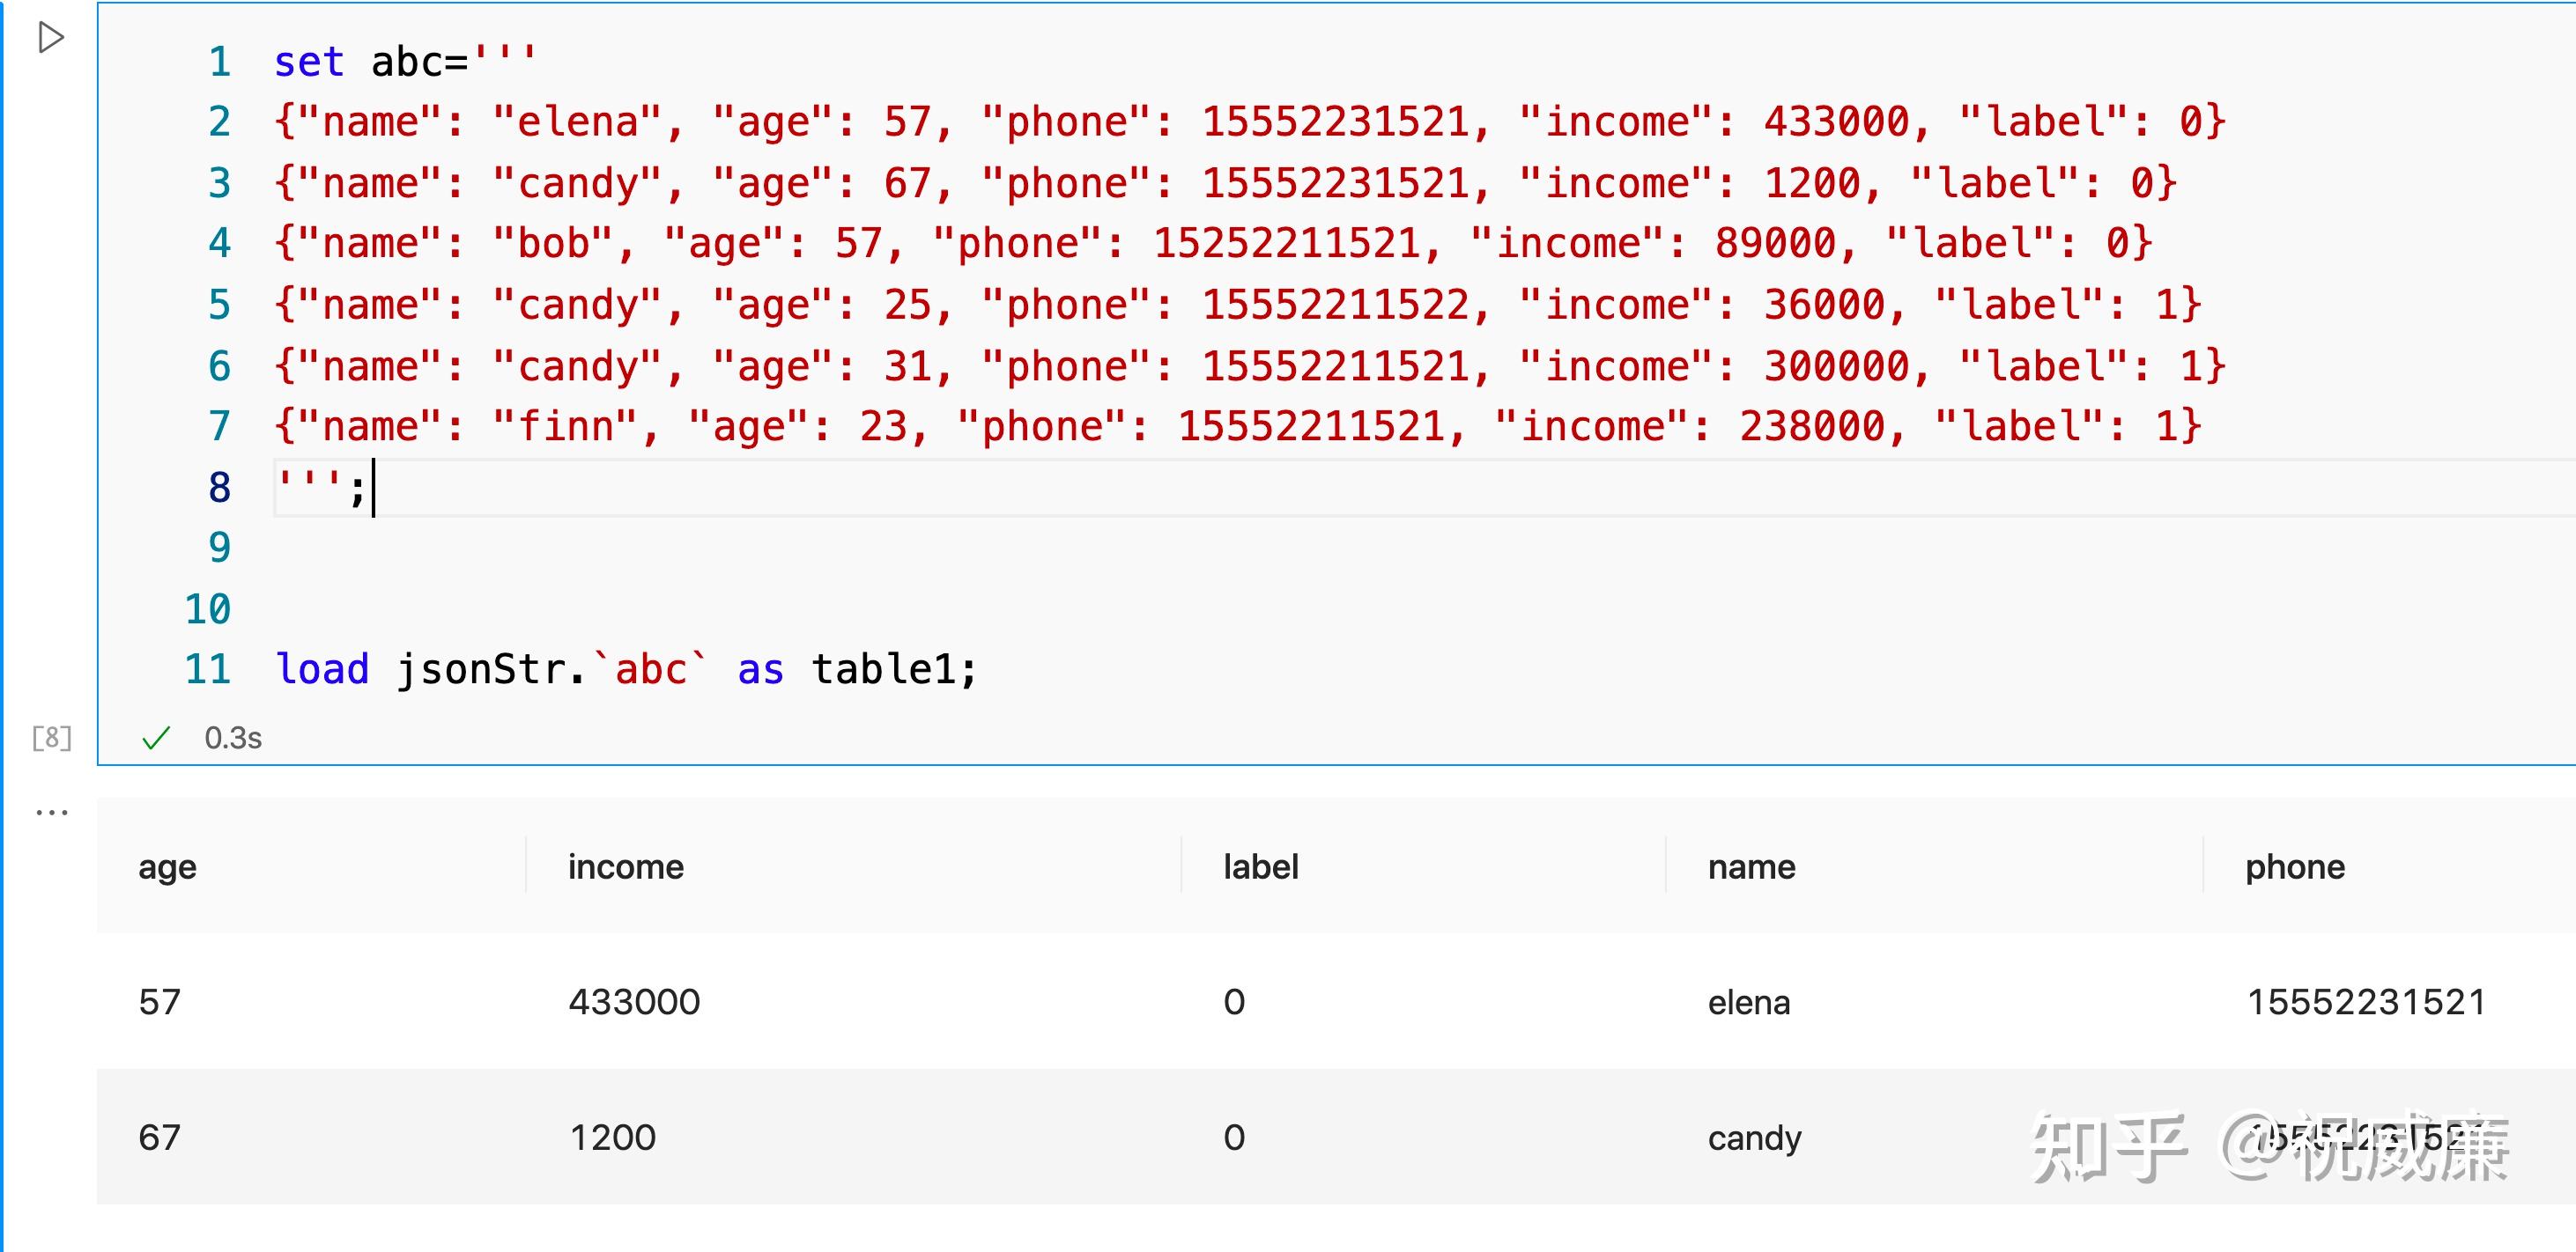Click the age column header
The width and height of the screenshot is (2576, 1252).
[167, 866]
